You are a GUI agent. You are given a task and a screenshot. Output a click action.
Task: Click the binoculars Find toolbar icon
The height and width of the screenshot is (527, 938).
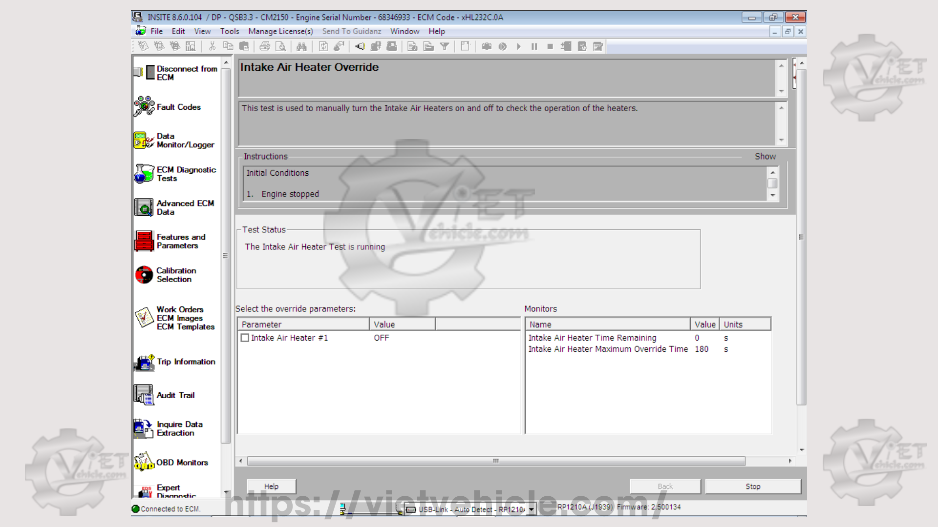pos(301,47)
